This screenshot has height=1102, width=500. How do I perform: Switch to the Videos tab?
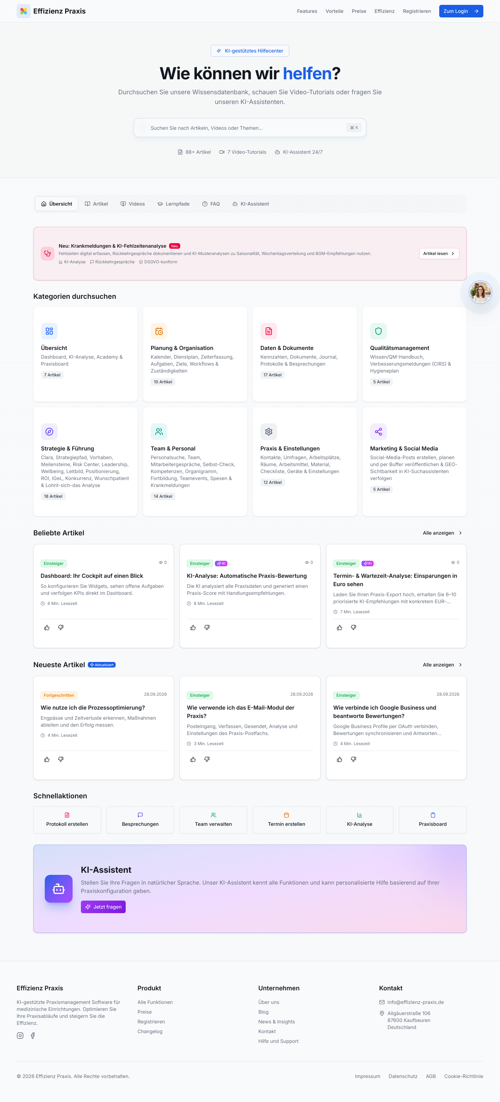(133, 204)
